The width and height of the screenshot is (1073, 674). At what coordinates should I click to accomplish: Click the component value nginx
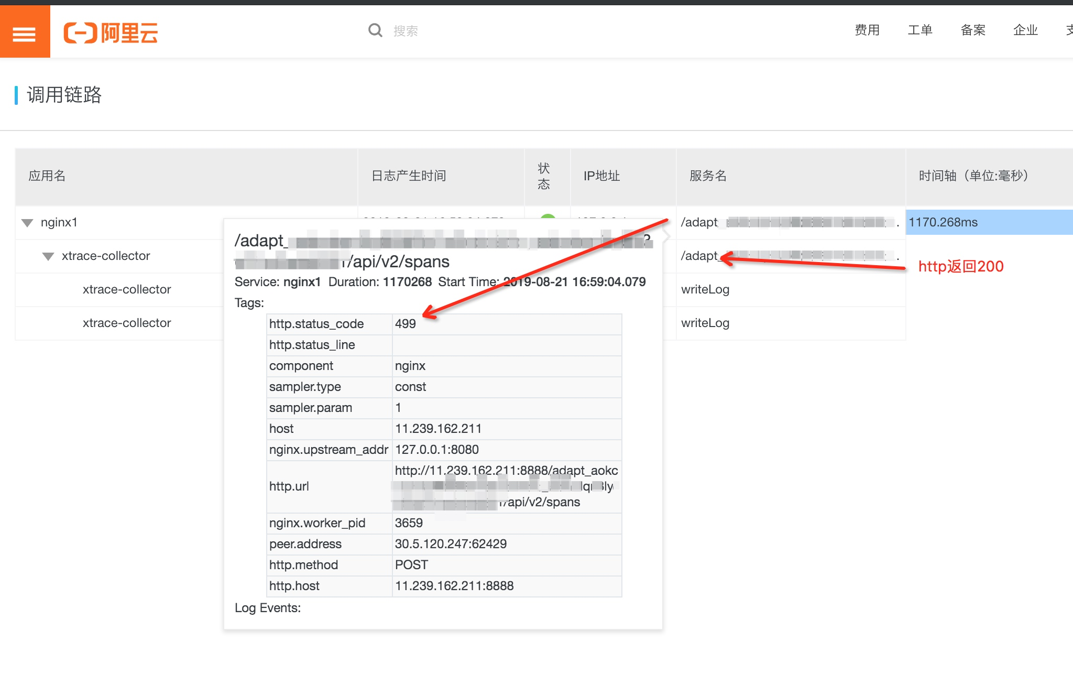click(410, 366)
